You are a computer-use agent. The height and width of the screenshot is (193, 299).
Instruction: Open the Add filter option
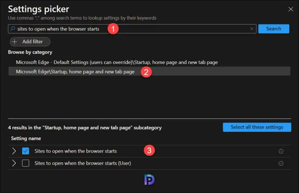click(30, 42)
